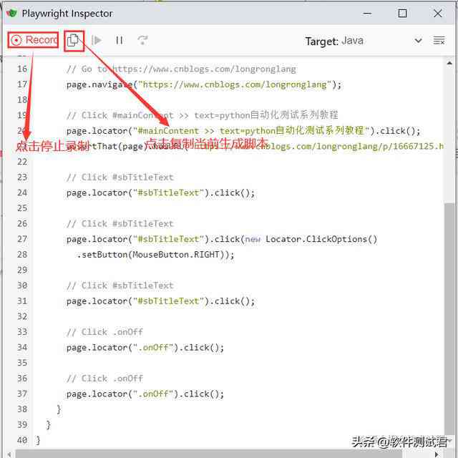This screenshot has width=458, height=458.
Task: Click comment '// Click #sbTitleText' on line 26
Action: 120,224
